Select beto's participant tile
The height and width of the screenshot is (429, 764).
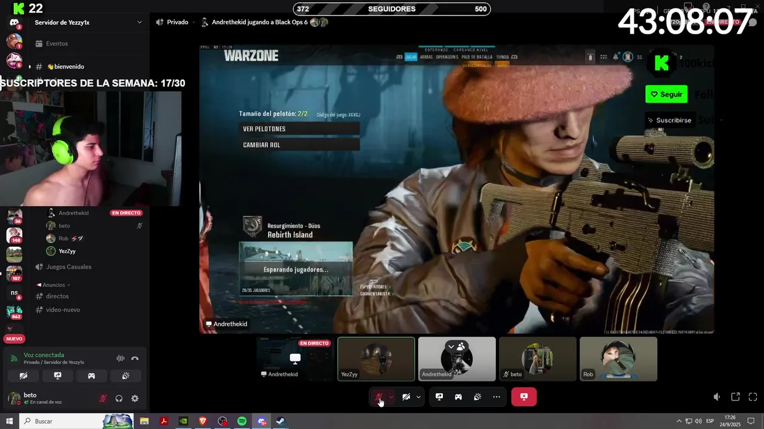pos(538,359)
